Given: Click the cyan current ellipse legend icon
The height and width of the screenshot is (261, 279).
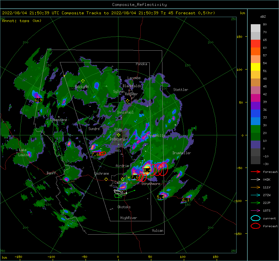Looking at the screenshot, I should click(255, 218).
